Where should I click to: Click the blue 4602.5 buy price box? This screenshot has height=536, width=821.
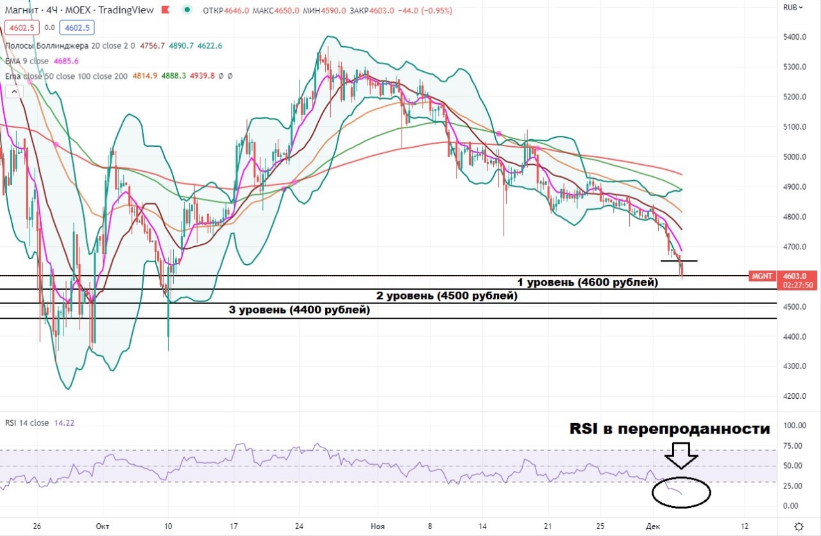point(76,28)
